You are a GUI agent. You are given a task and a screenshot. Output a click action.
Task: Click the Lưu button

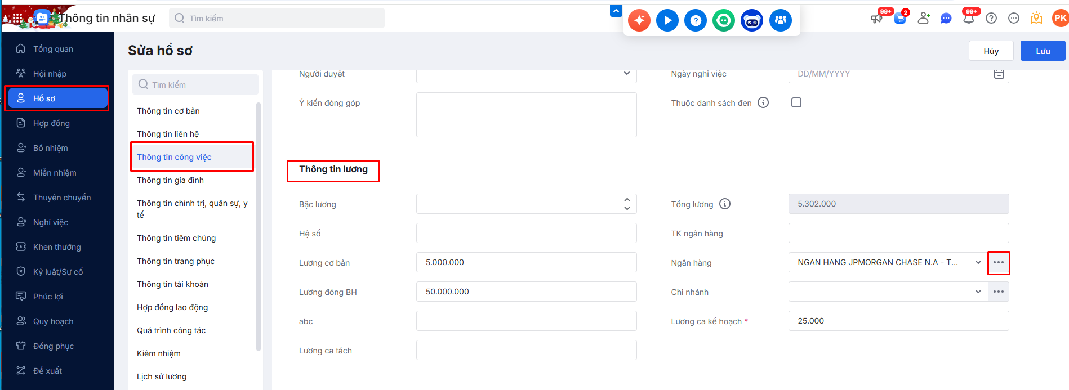click(1043, 51)
